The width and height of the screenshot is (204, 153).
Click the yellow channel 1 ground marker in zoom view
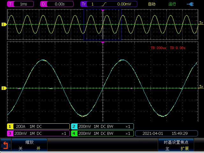[x=4, y=88]
